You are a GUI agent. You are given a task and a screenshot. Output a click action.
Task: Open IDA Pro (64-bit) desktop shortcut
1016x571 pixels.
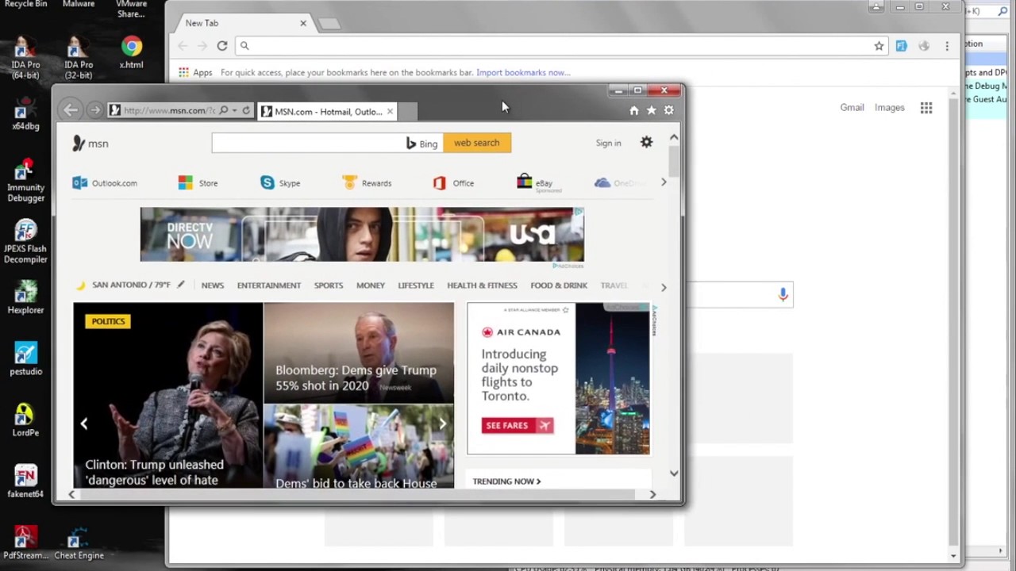point(25,57)
